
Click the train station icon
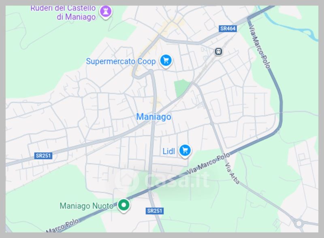(x=218, y=51)
